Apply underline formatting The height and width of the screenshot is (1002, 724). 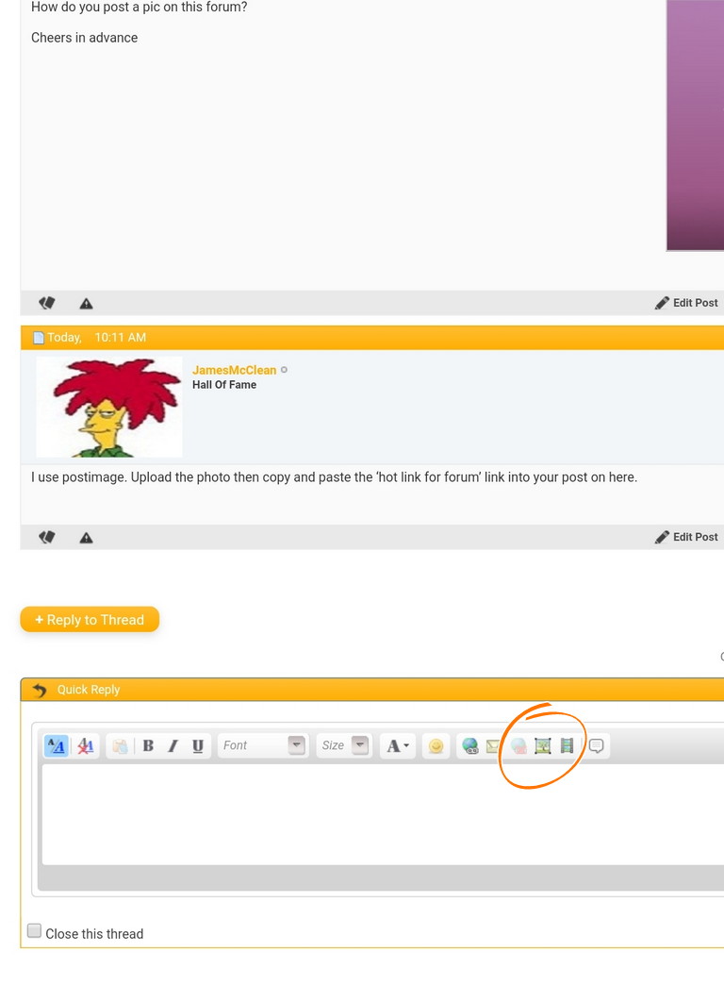(x=198, y=745)
